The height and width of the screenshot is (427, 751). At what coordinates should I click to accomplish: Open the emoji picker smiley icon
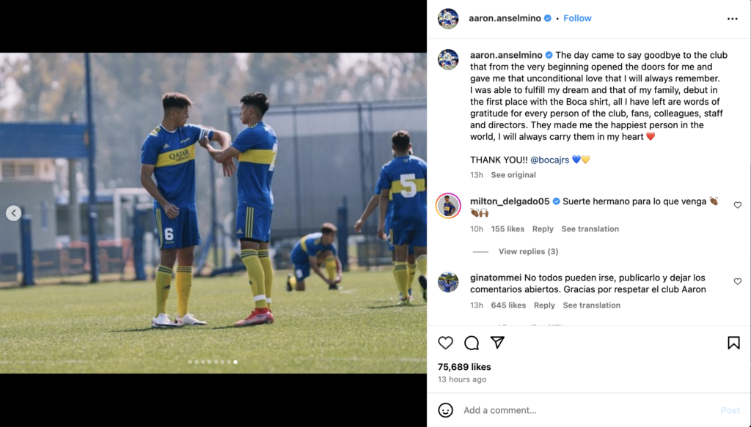click(x=445, y=409)
